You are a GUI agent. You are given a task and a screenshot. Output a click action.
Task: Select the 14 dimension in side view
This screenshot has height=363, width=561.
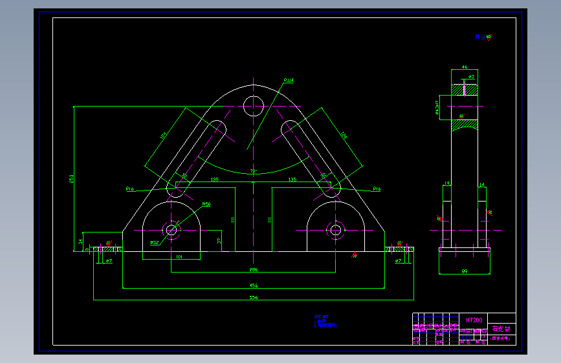[482, 185]
